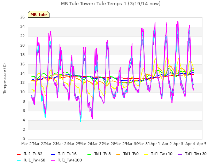Click the Mar 24 x-axis tick label
The image size is (223, 167).
click(62, 144)
